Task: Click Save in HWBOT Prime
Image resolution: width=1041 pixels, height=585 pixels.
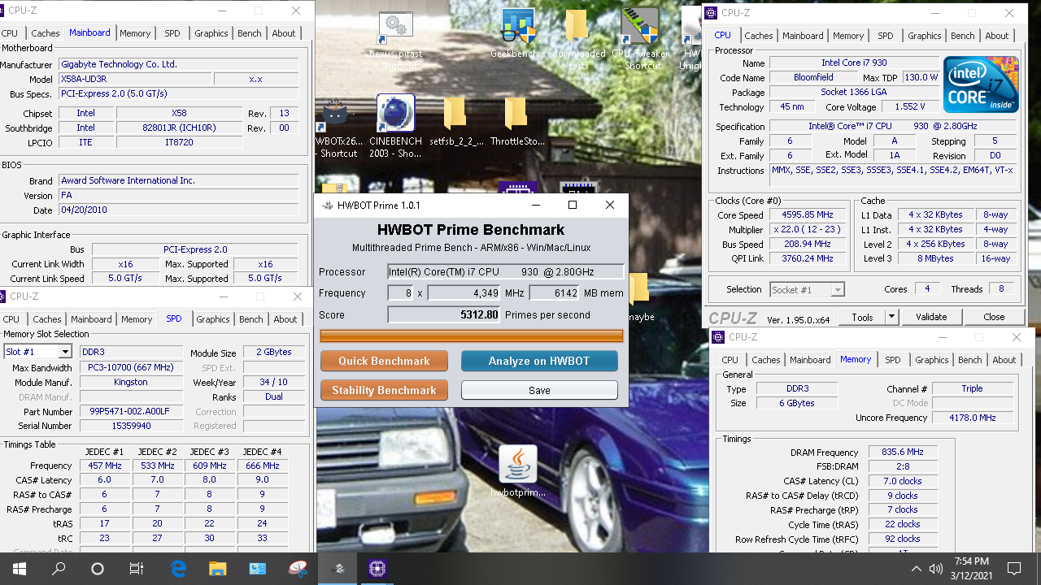Action: [x=539, y=390]
